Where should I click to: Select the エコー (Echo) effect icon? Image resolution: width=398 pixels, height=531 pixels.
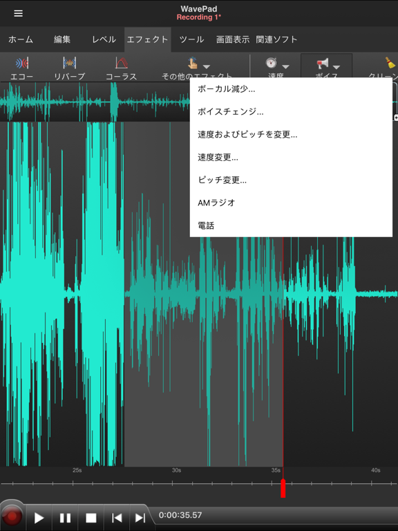[22, 63]
